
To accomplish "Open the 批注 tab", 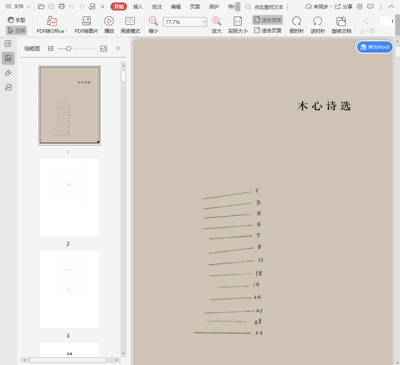I will pos(157,6).
